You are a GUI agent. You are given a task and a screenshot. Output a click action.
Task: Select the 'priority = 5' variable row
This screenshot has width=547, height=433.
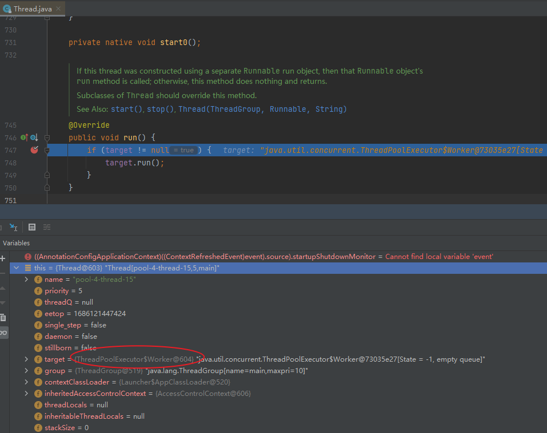pos(278,291)
